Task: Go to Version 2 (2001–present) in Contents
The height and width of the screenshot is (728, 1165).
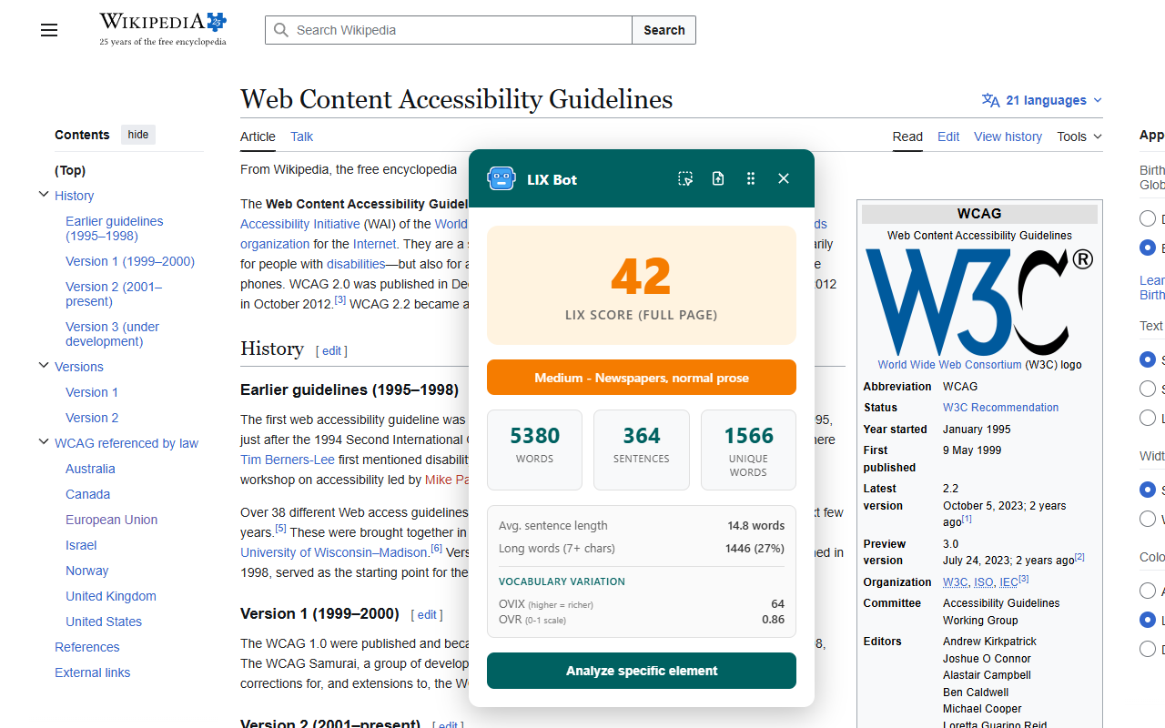Action: pyautogui.click(x=114, y=294)
